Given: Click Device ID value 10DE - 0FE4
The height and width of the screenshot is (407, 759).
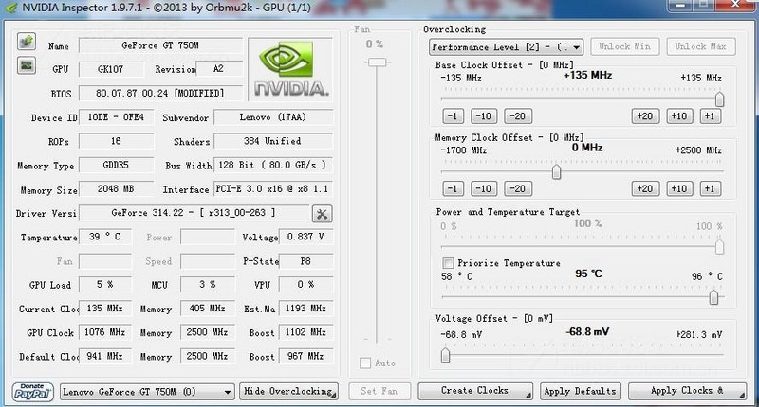Looking at the screenshot, I should click(116, 117).
